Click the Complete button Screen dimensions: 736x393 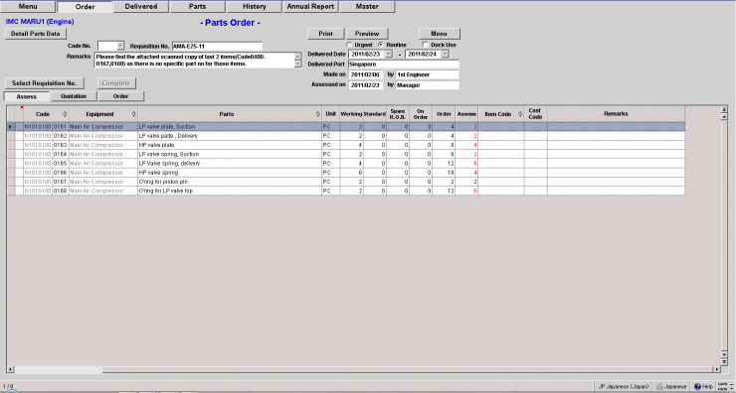click(x=116, y=83)
